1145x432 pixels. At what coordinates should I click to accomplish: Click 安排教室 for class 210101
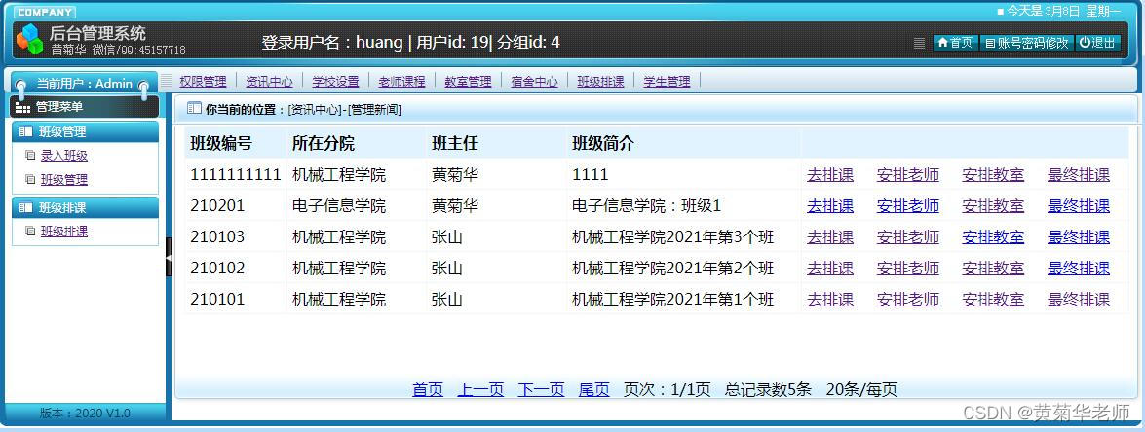pos(993,300)
